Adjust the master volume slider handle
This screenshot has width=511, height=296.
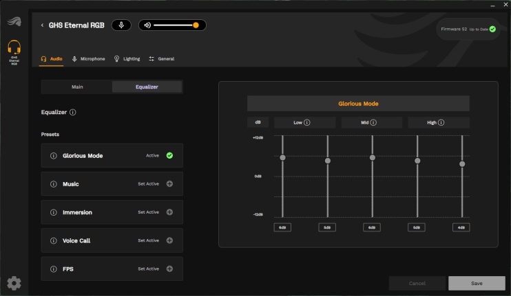pyautogui.click(x=196, y=25)
